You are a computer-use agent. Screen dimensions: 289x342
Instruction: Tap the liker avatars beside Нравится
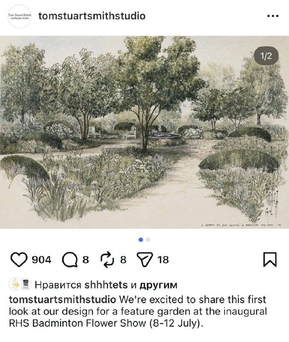click(x=20, y=284)
